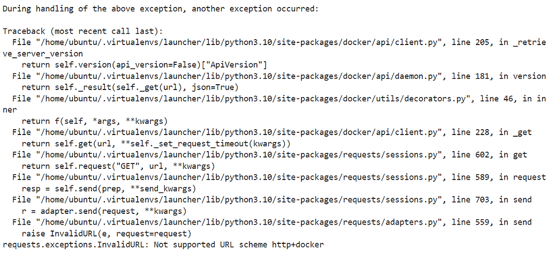
Task: Click the "line 589, in request" text
Action: (499, 177)
